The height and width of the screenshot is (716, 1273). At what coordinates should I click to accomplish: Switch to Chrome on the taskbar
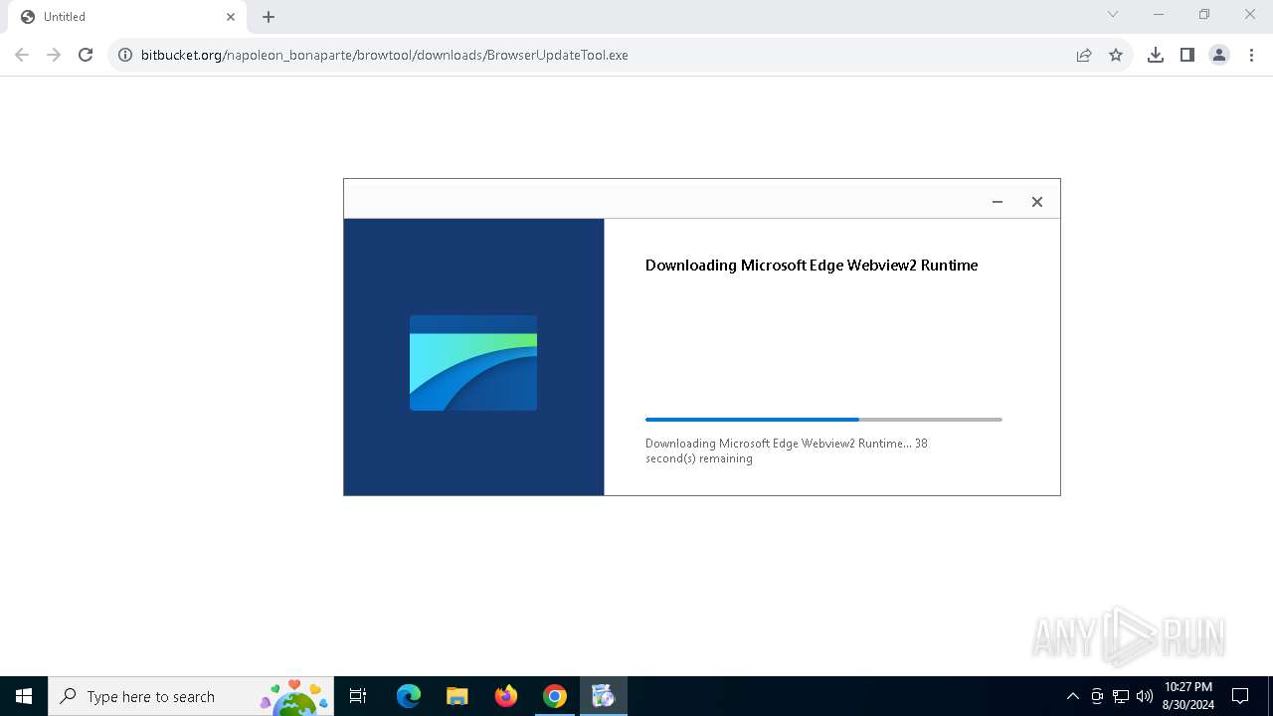coord(555,696)
